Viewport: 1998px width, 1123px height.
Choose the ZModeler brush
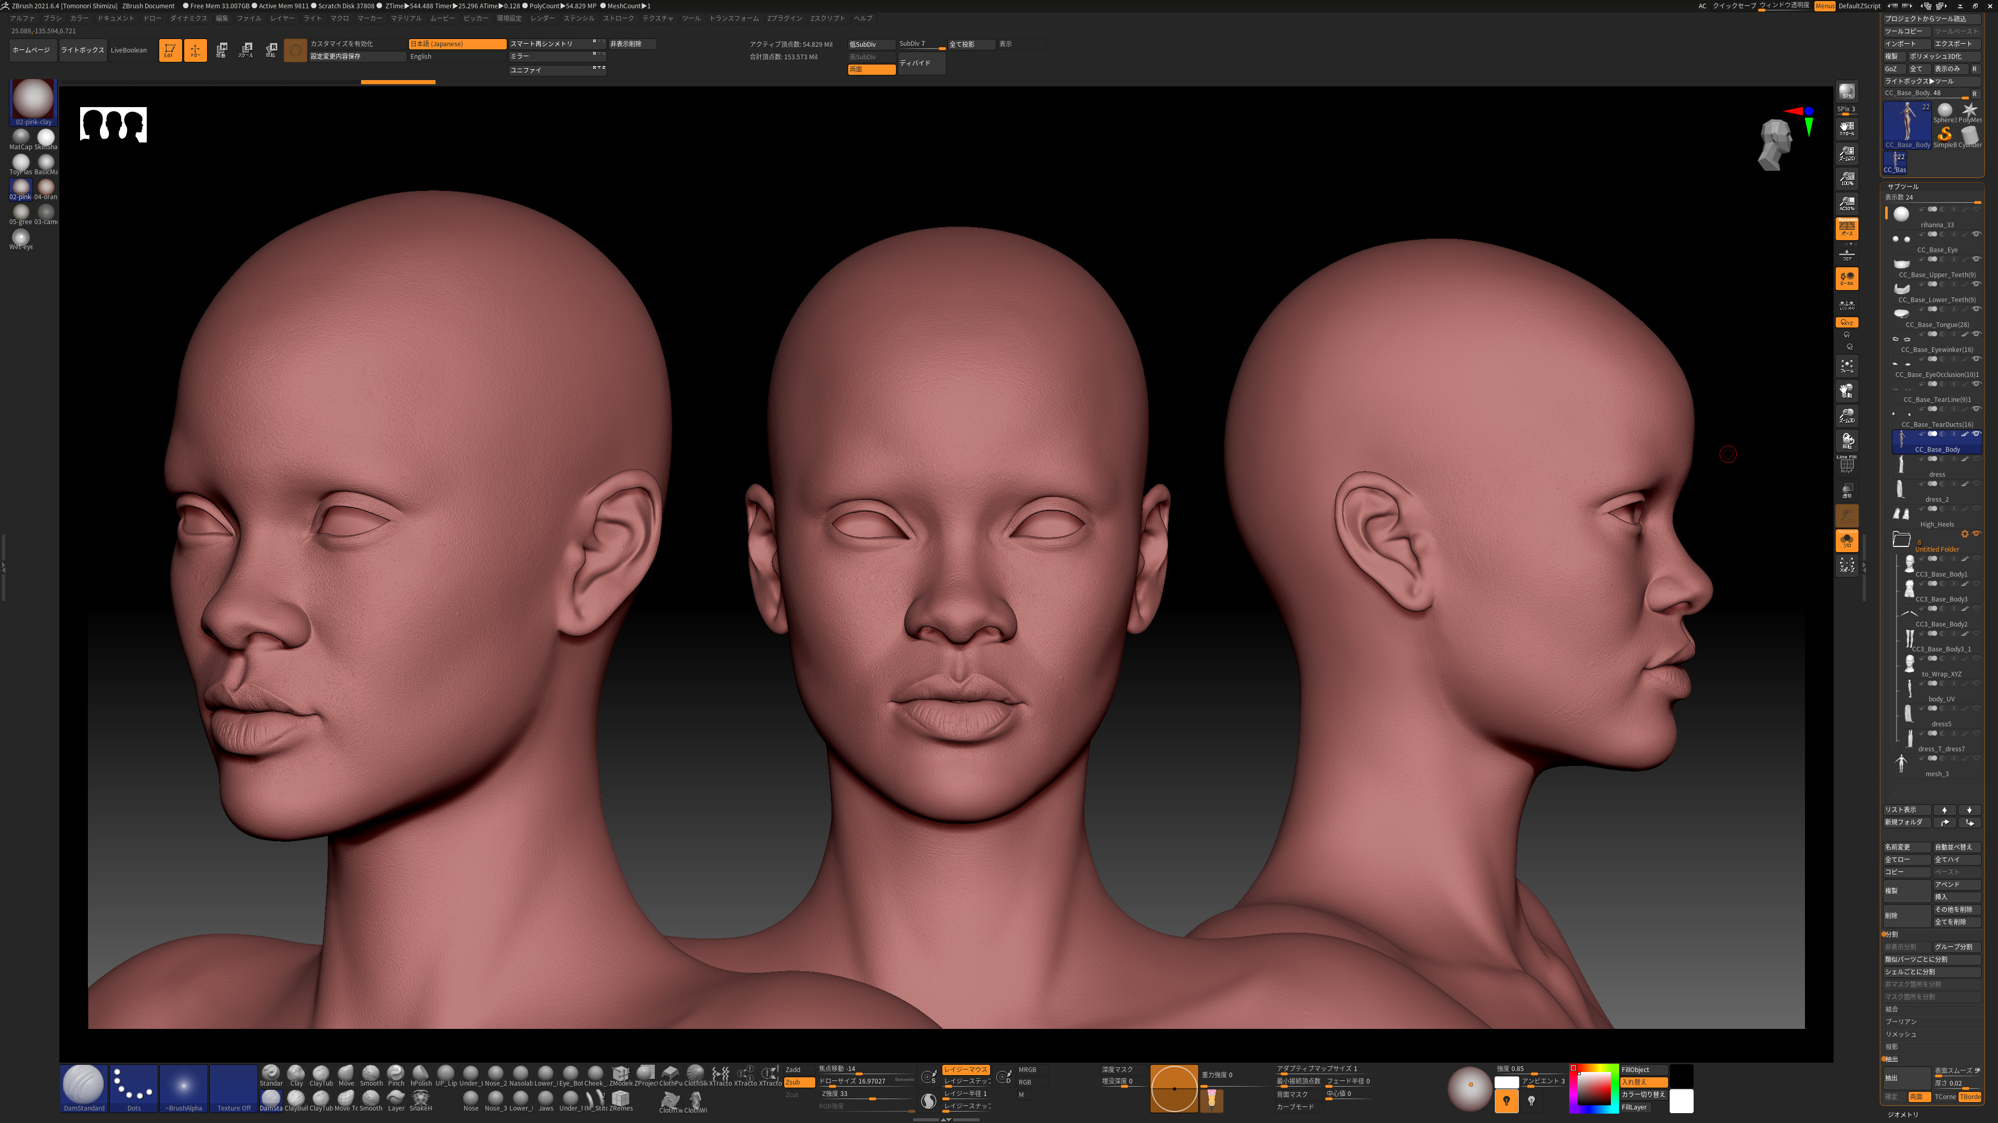(621, 1075)
